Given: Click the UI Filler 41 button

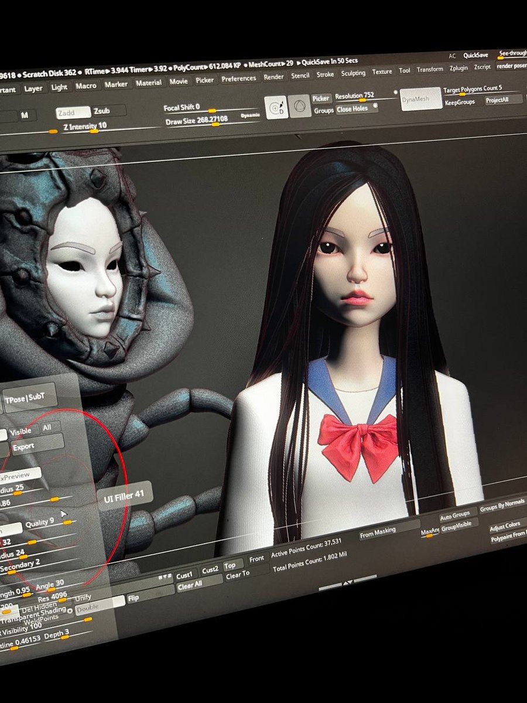Looking at the screenshot, I should tap(125, 495).
